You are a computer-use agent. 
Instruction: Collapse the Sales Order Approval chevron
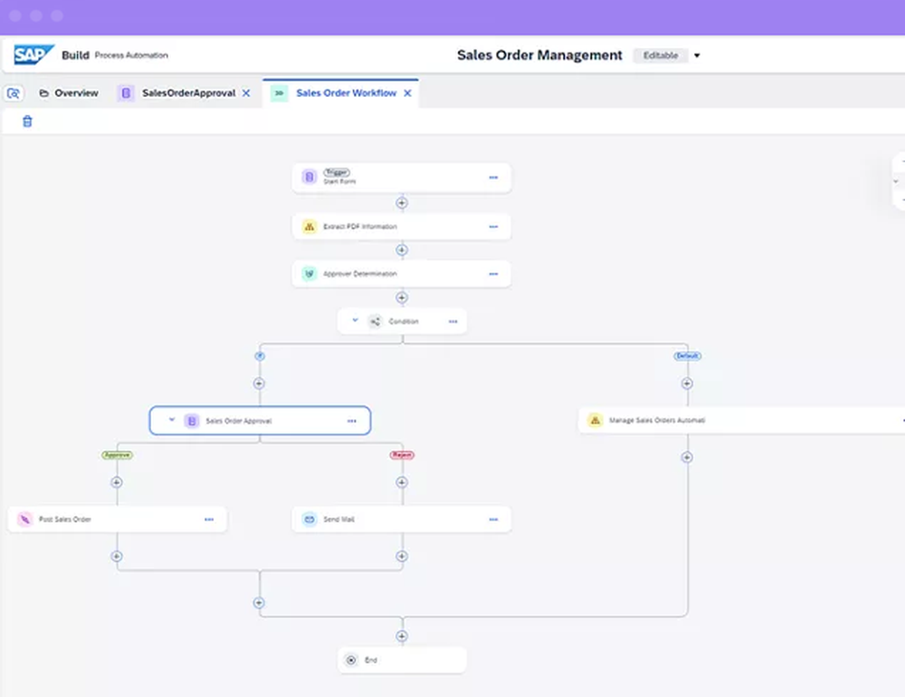[x=171, y=420]
